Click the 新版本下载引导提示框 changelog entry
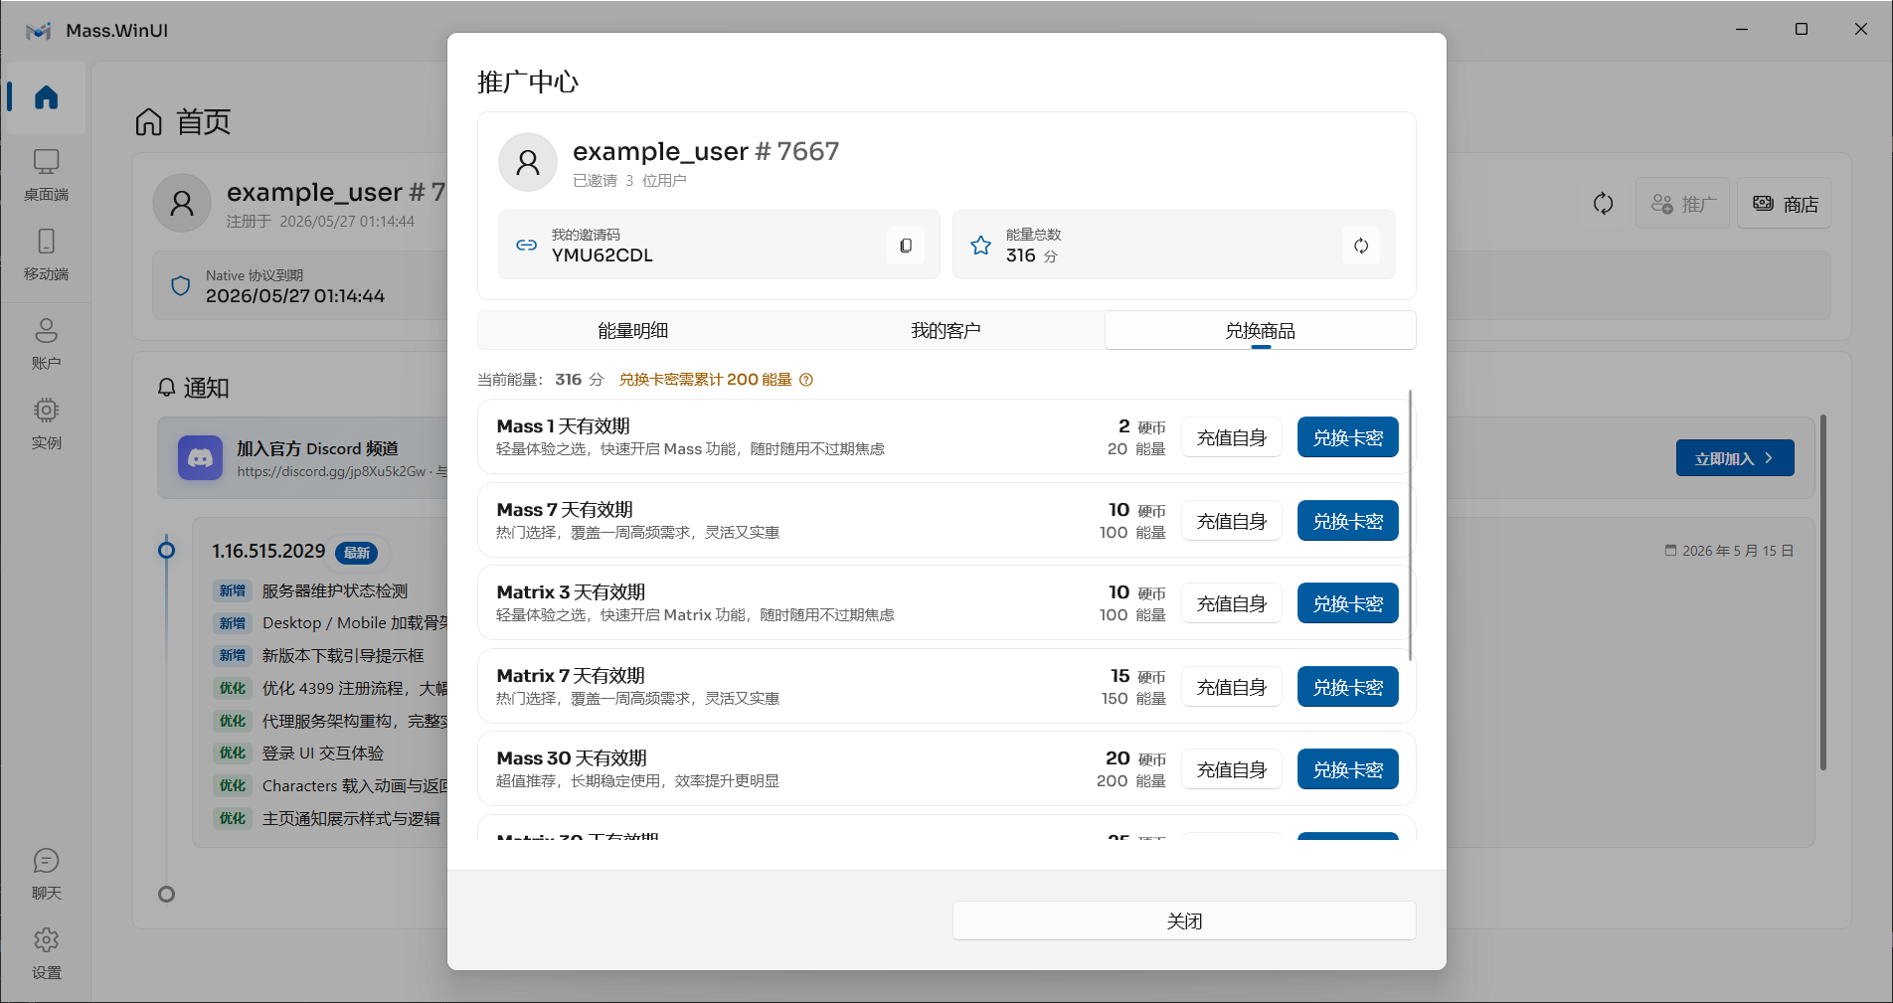This screenshot has height=1003, width=1893. pyautogui.click(x=343, y=655)
